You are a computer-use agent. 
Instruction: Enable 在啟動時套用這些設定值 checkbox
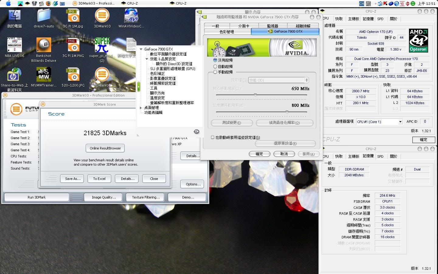click(213, 137)
